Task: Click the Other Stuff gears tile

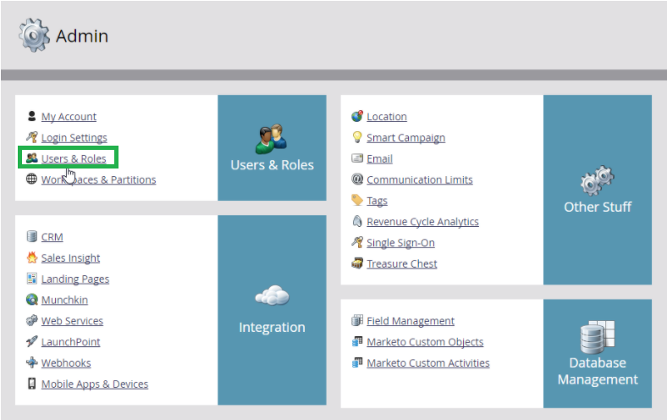Action: coord(598,190)
